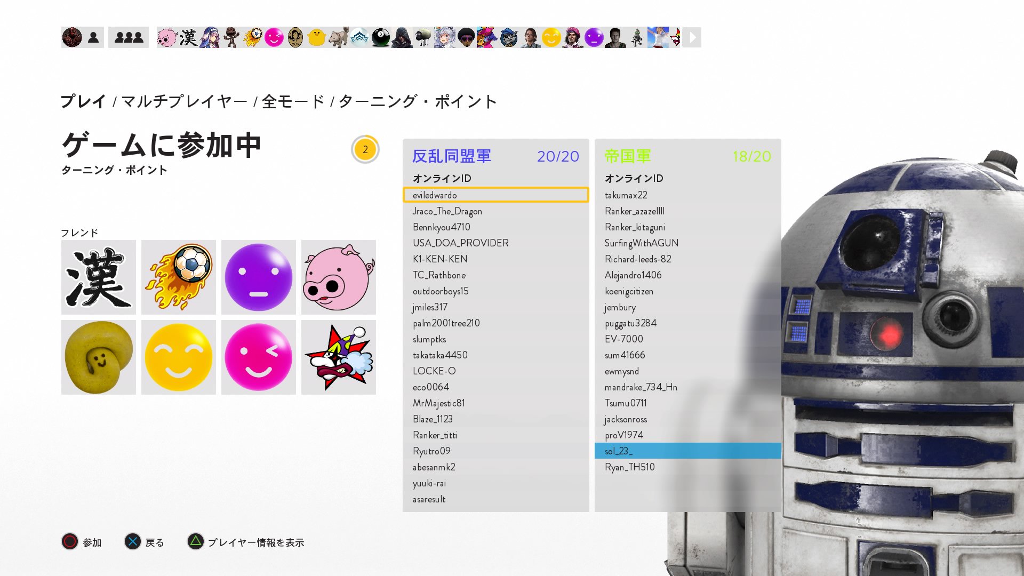The height and width of the screenshot is (576, 1024).
Task: Select the hooded assassin avatar in top bar
Action: click(402, 37)
